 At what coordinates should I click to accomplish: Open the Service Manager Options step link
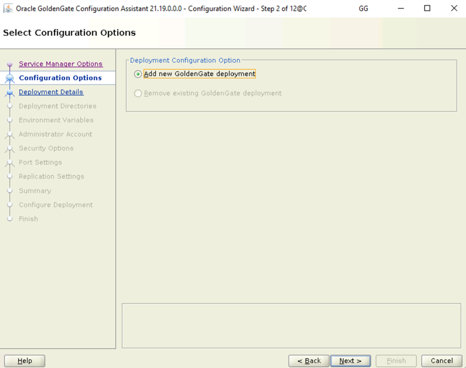coord(61,64)
